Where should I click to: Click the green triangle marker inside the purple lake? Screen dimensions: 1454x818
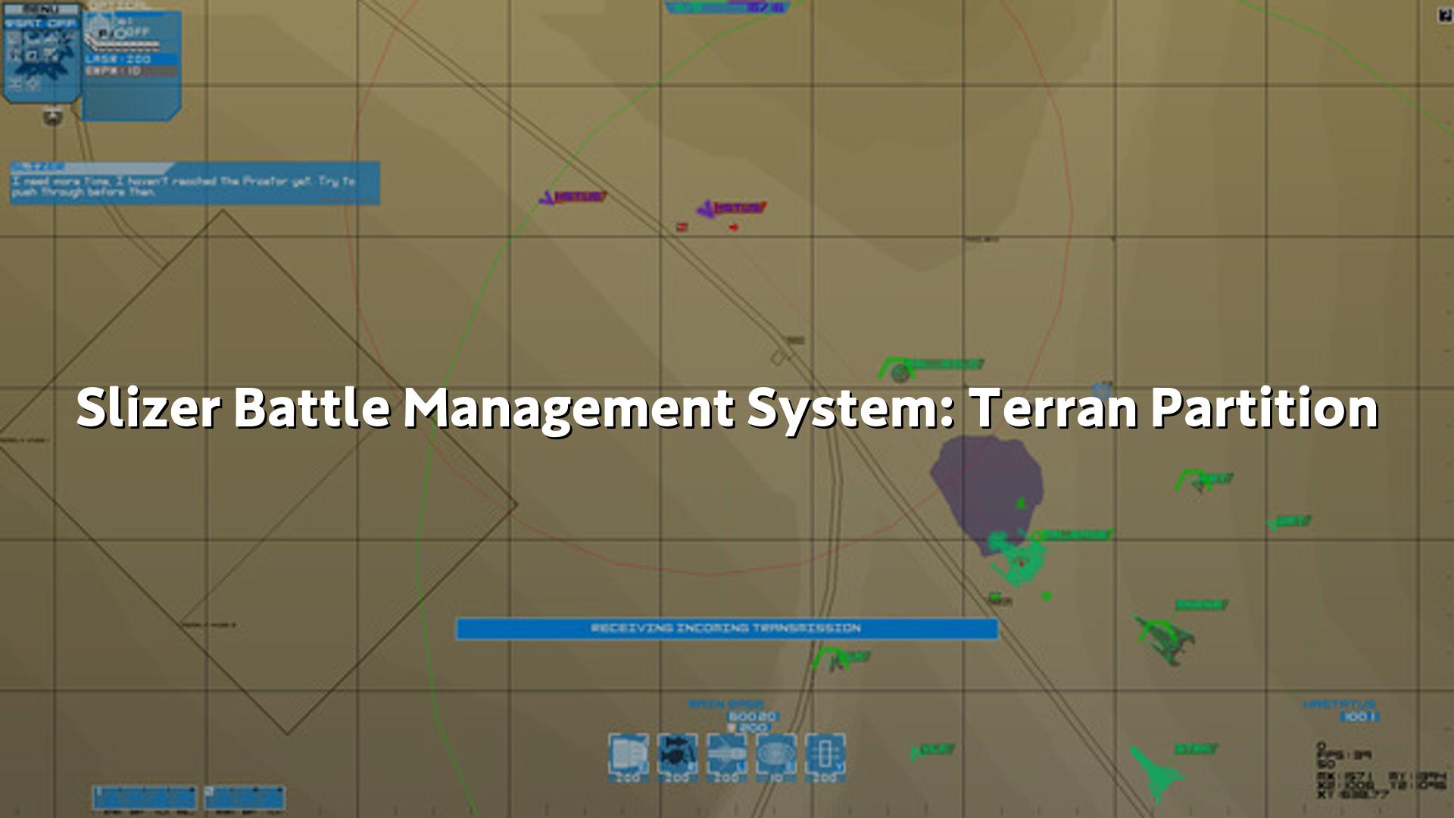(x=1021, y=502)
